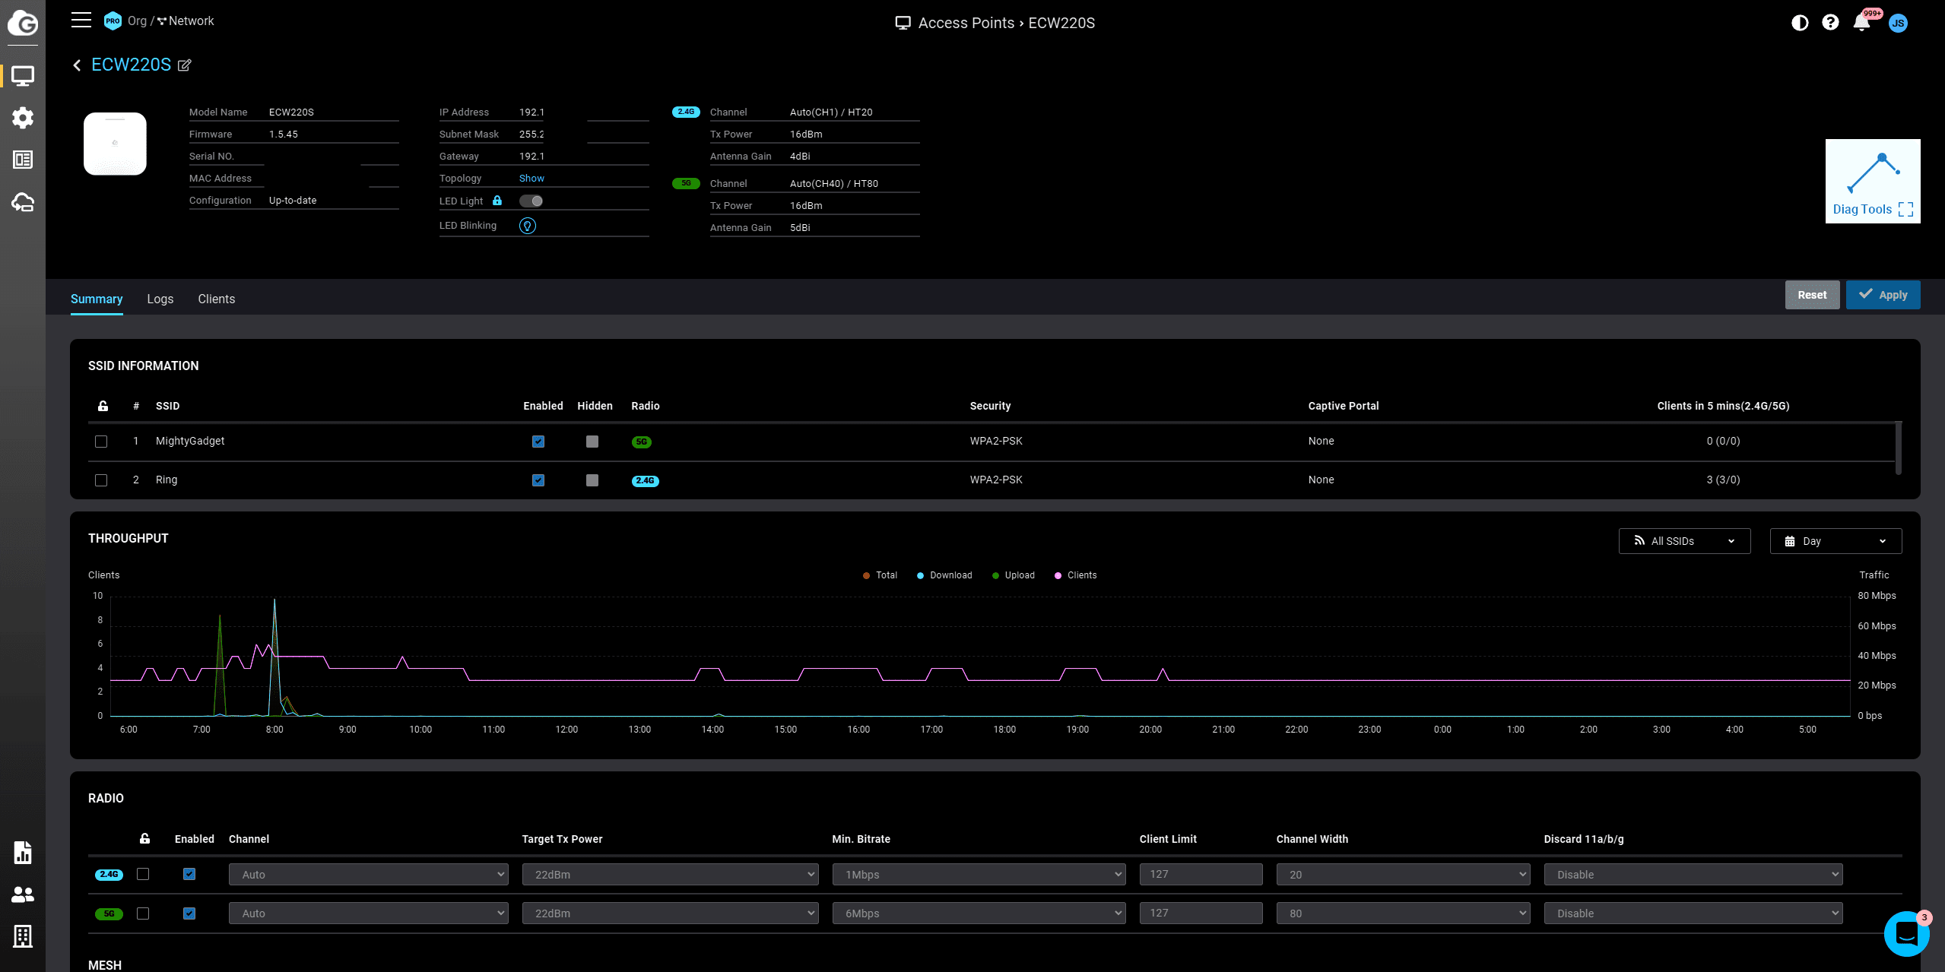1945x972 pixels.
Task: Open the Day time range dropdown
Action: [1835, 541]
